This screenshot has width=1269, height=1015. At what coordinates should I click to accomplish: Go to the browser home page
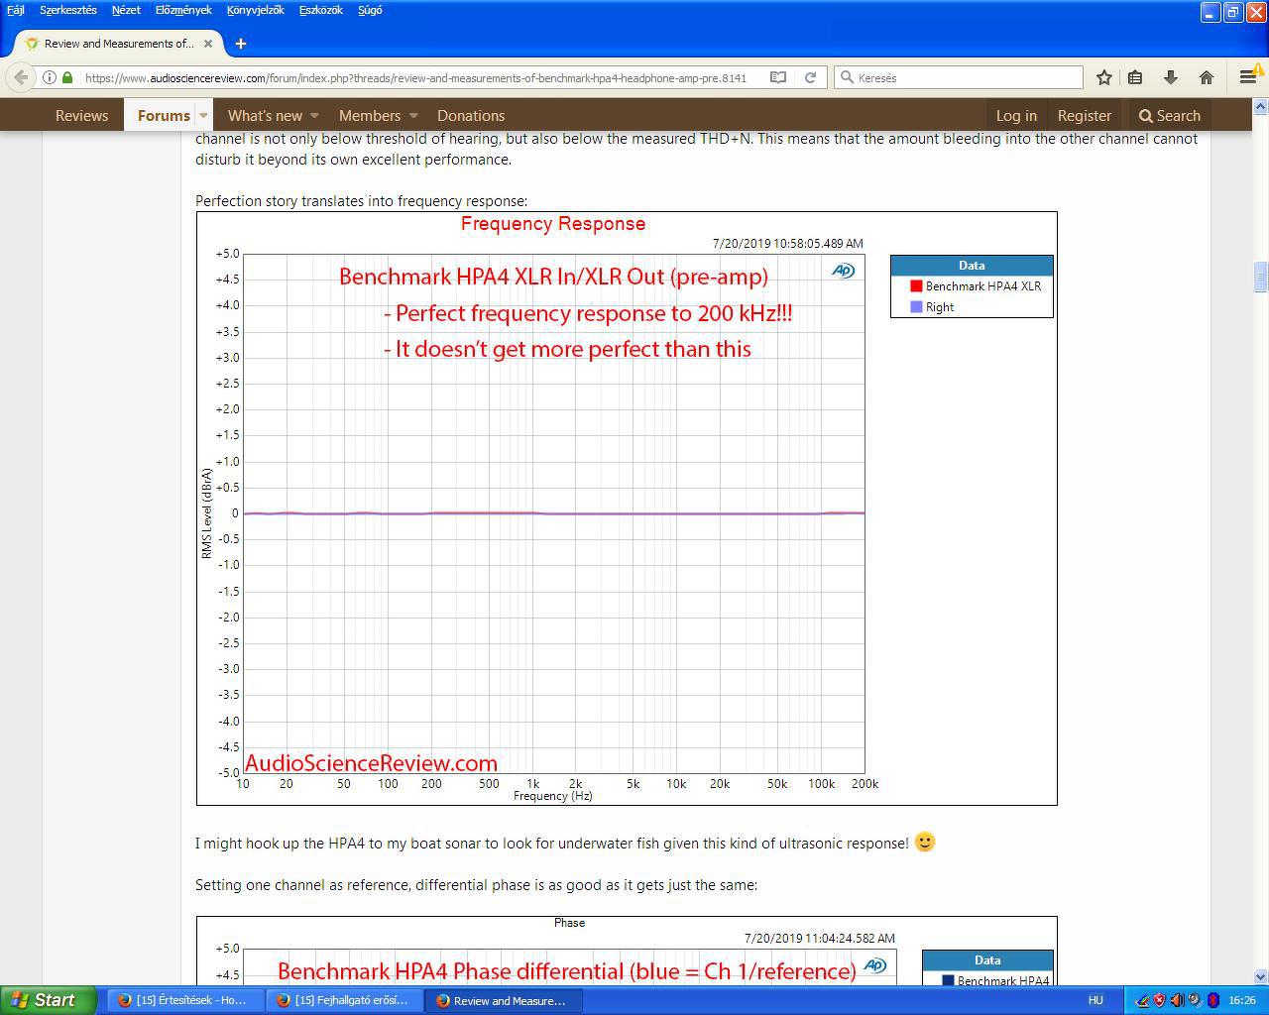point(1207,77)
